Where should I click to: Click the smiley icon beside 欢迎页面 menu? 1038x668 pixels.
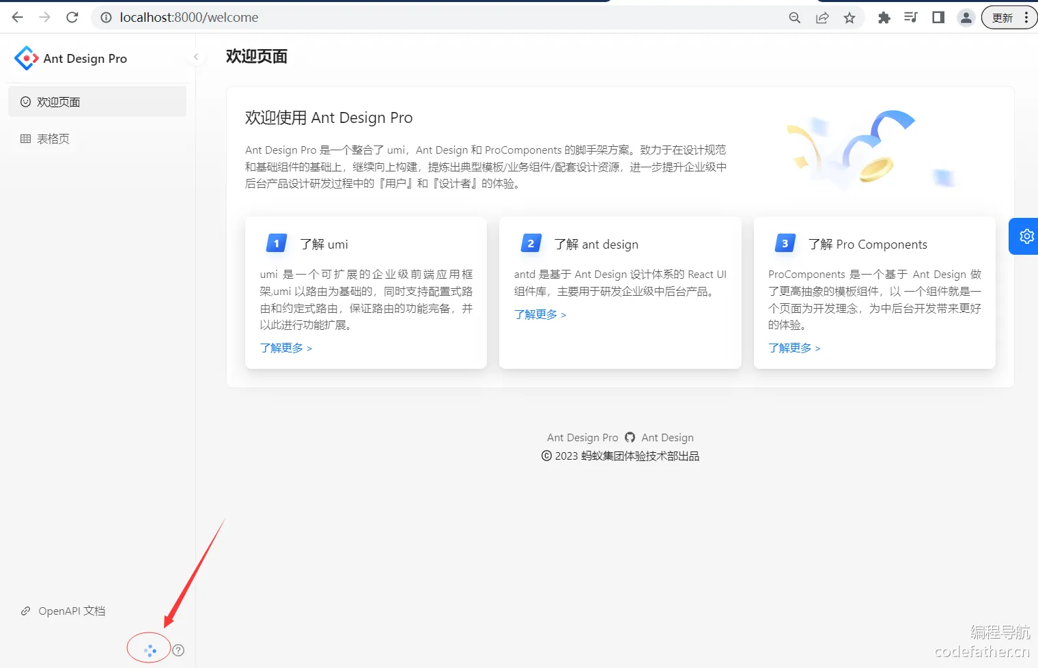(25, 102)
